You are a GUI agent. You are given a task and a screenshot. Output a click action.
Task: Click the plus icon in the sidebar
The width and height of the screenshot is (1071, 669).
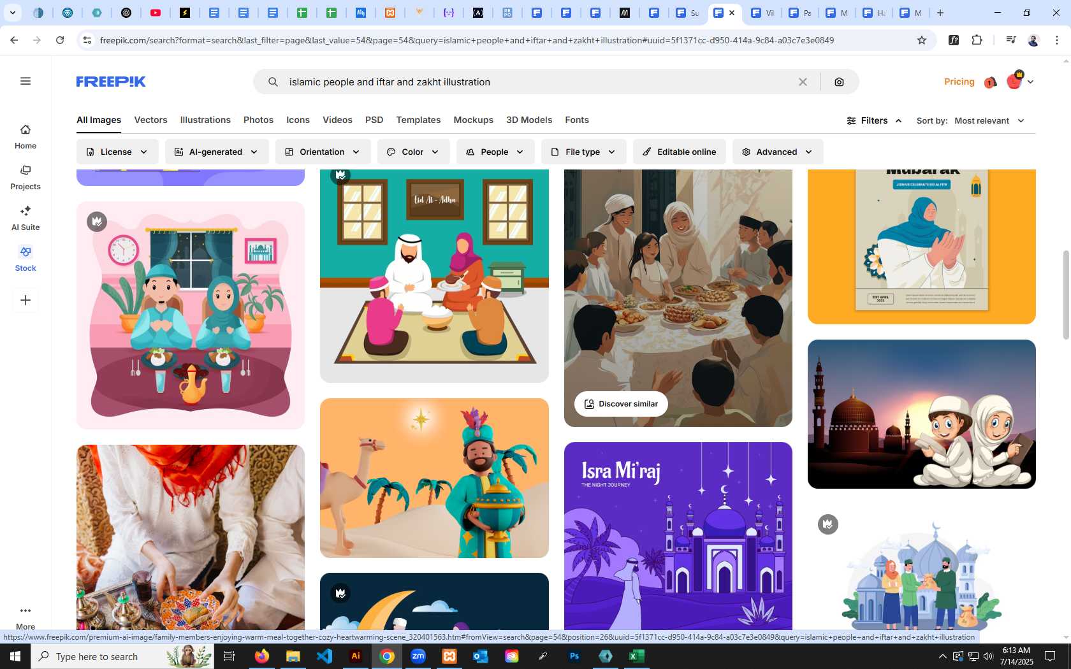point(25,300)
